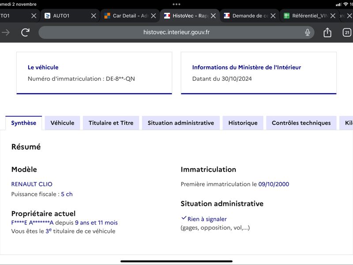This screenshot has height=265, width=353.
Task: Open the Titulaire et Titre tab
Action: (x=111, y=123)
